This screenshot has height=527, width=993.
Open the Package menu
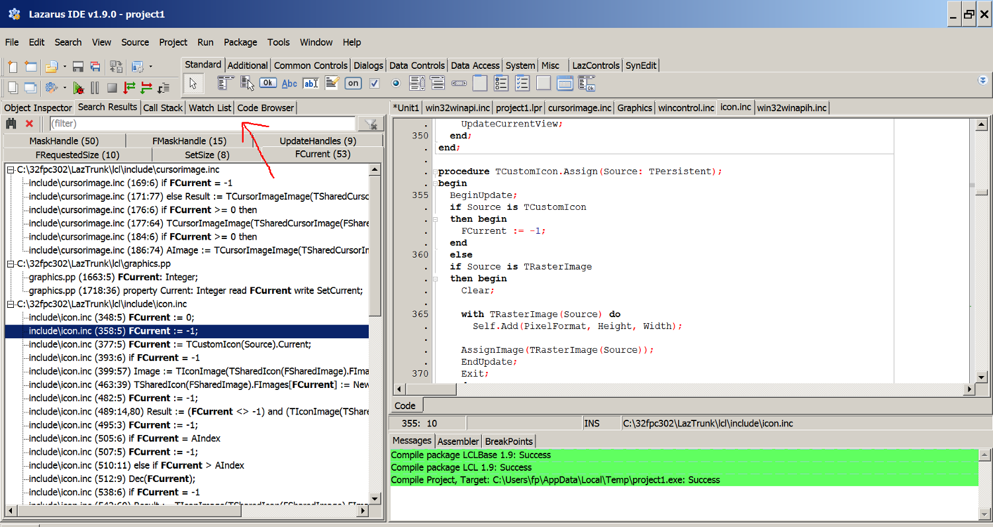click(240, 42)
